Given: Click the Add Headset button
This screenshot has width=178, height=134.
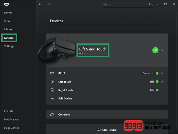Looking at the screenshot, I should pyautogui.click(x=107, y=130).
